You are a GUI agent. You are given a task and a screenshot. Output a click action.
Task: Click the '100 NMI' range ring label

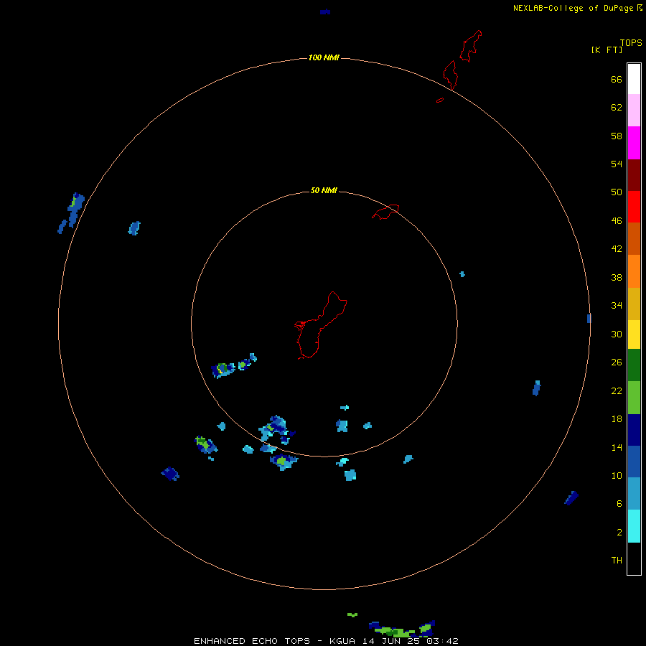pyautogui.click(x=324, y=57)
